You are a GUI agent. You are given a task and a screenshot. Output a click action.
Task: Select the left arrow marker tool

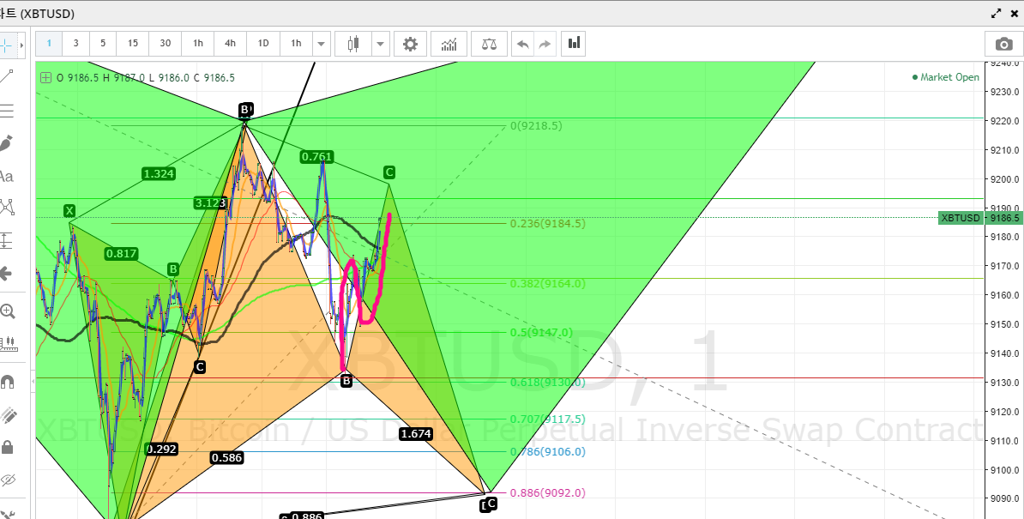(x=7, y=273)
